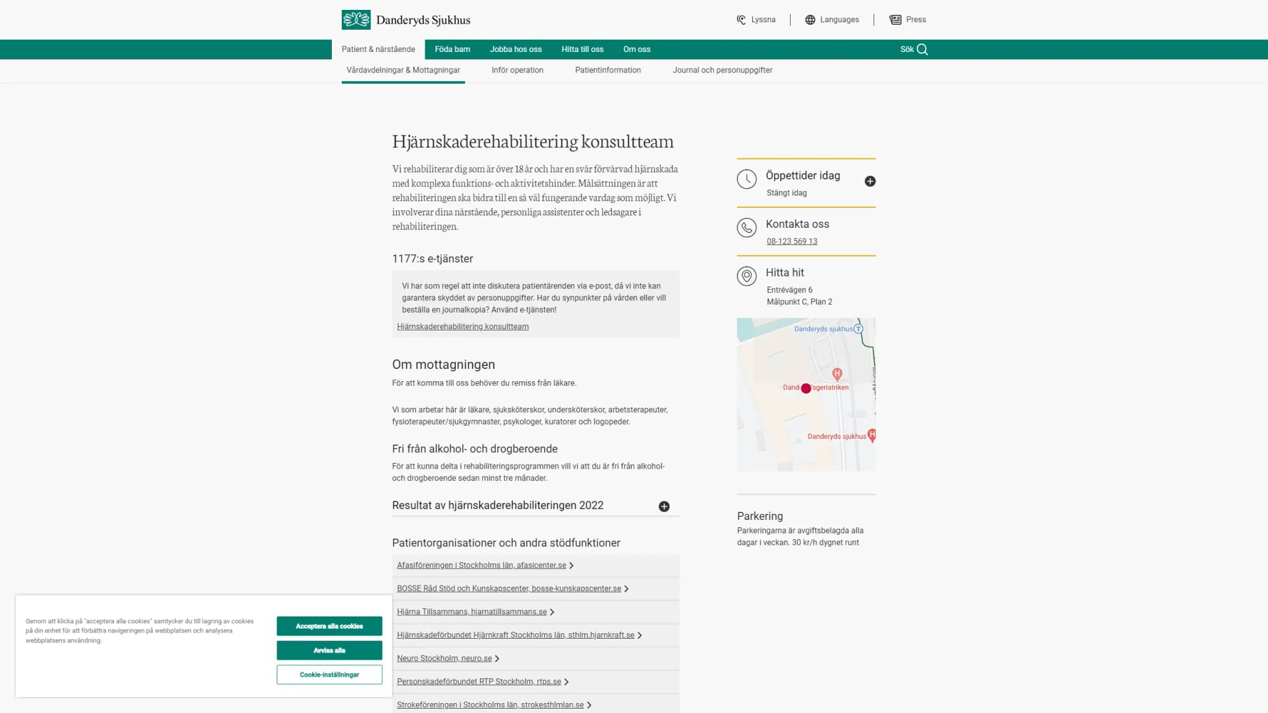Image resolution: width=1268 pixels, height=713 pixels.
Task: Open the Patient & närstående menu
Action: point(378,50)
